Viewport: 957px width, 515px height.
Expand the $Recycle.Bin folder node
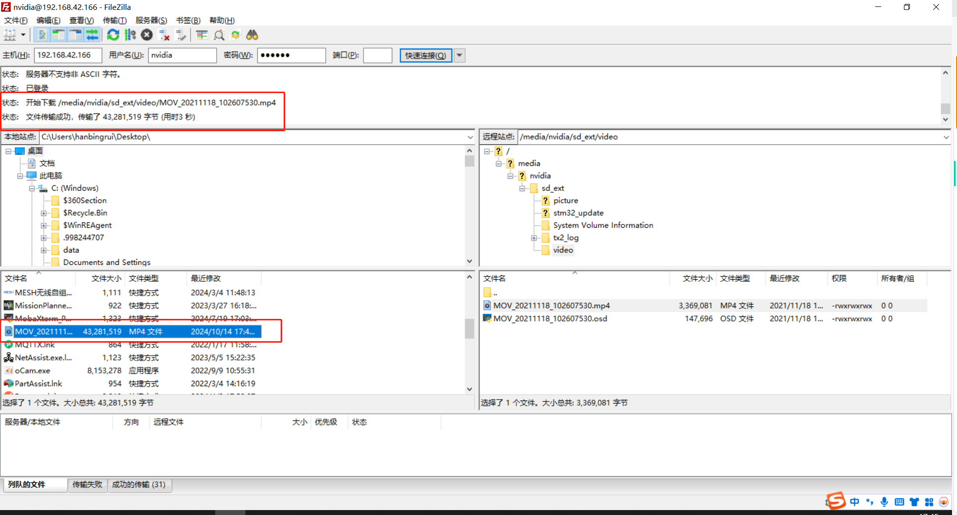pos(44,213)
